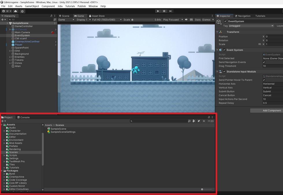Click Search by Label icon in Project
The image size is (283, 195).
pos(199,121)
